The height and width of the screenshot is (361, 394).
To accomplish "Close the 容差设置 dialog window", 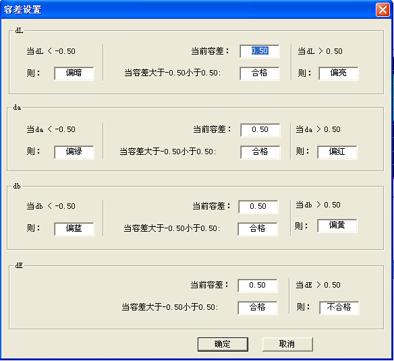I will (383, 10).
